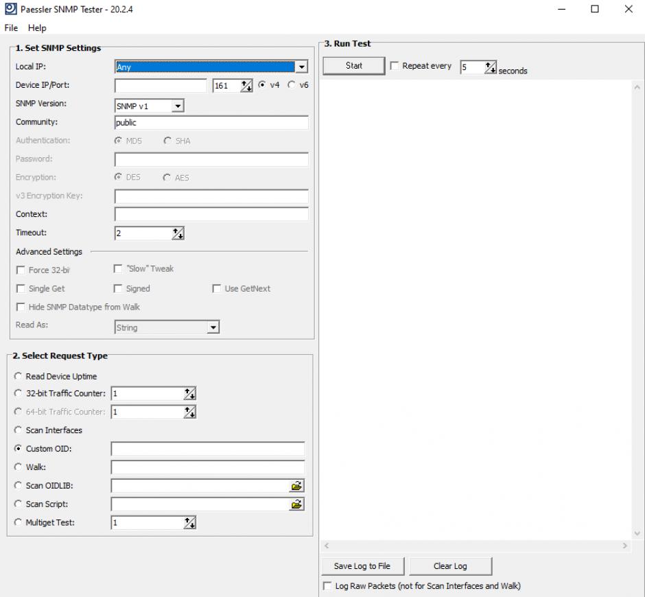Click the Paessler app icon in title bar

pyautogui.click(x=11, y=9)
